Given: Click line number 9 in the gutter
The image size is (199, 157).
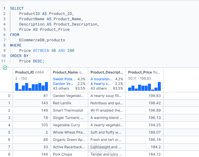Looking at the screenshot, I should [x=4, y=51].
